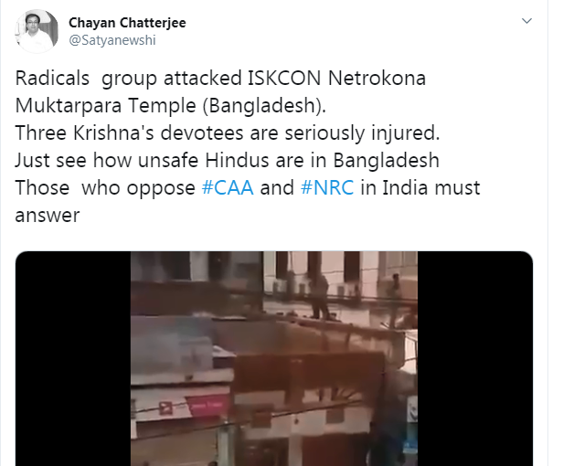
Task: Click the person standing on the rooftop in video
Action: [x=319, y=295]
